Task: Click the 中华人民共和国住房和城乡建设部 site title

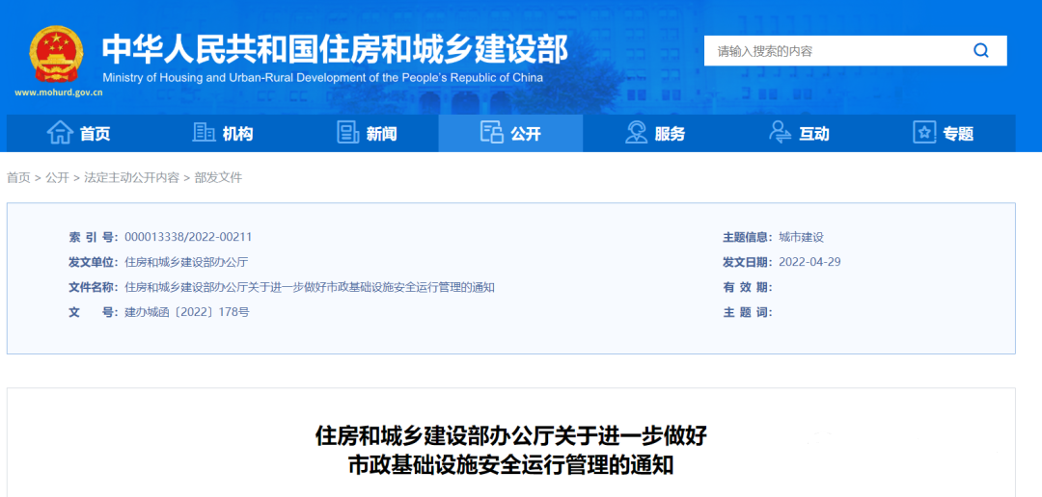Action: (x=335, y=50)
